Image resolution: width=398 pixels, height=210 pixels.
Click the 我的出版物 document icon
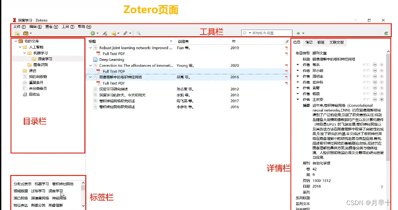tap(25, 77)
